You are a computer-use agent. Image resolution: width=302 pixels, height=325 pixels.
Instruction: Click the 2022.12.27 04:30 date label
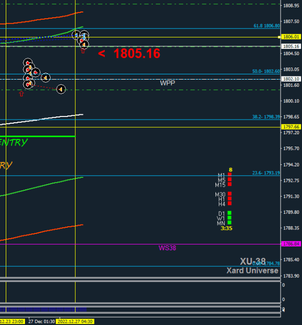click(75, 321)
